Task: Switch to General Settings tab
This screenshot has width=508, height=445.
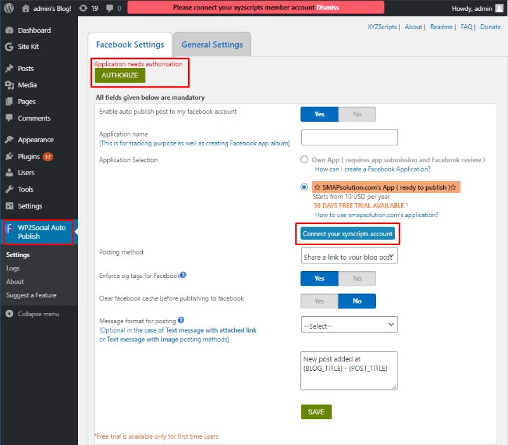Action: [x=212, y=44]
